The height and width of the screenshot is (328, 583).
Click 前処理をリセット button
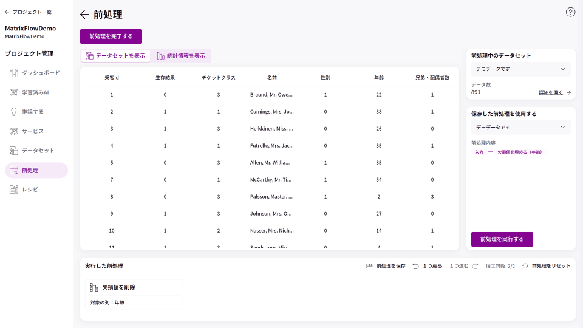click(546, 266)
